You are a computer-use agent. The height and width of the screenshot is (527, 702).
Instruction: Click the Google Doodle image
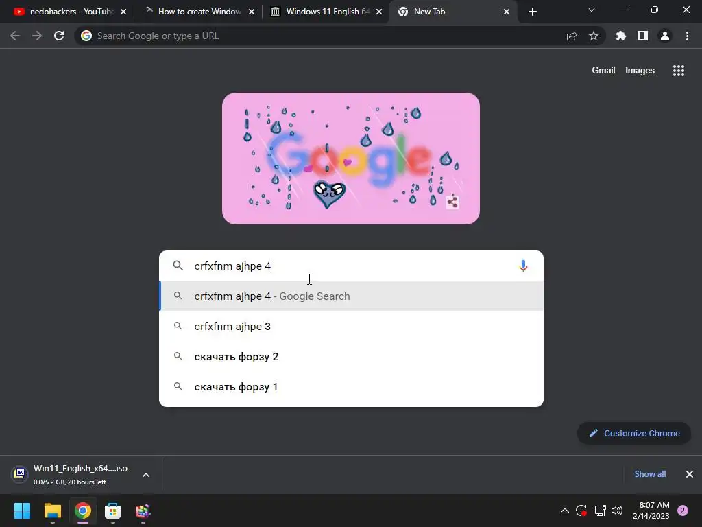(350, 159)
